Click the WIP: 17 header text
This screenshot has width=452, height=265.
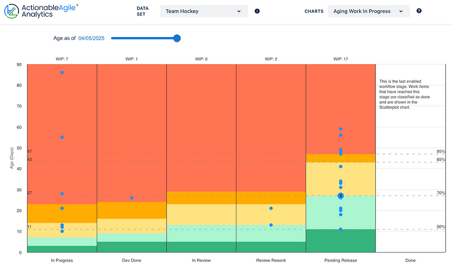[x=340, y=59]
